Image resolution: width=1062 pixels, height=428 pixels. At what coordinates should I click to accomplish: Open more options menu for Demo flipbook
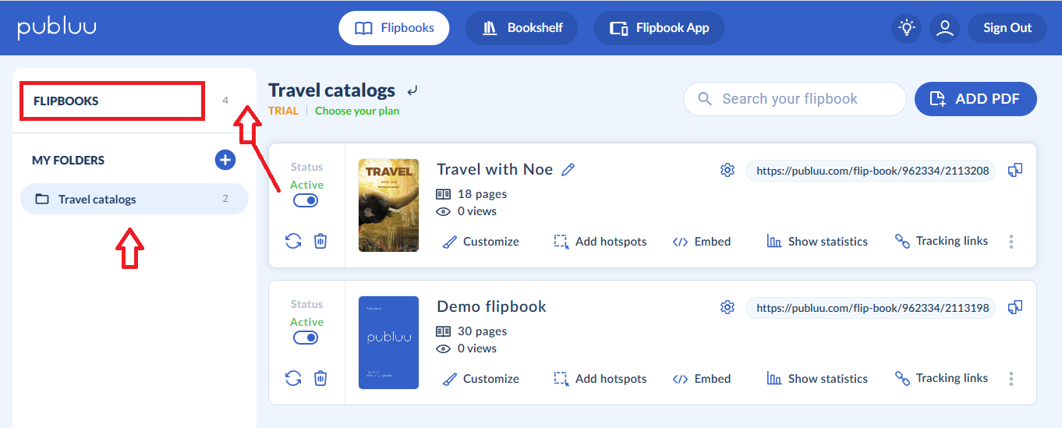pyautogui.click(x=1011, y=379)
